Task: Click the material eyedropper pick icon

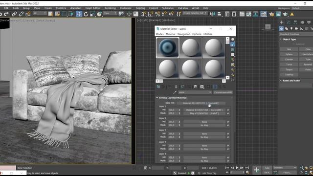Action: coord(175,92)
